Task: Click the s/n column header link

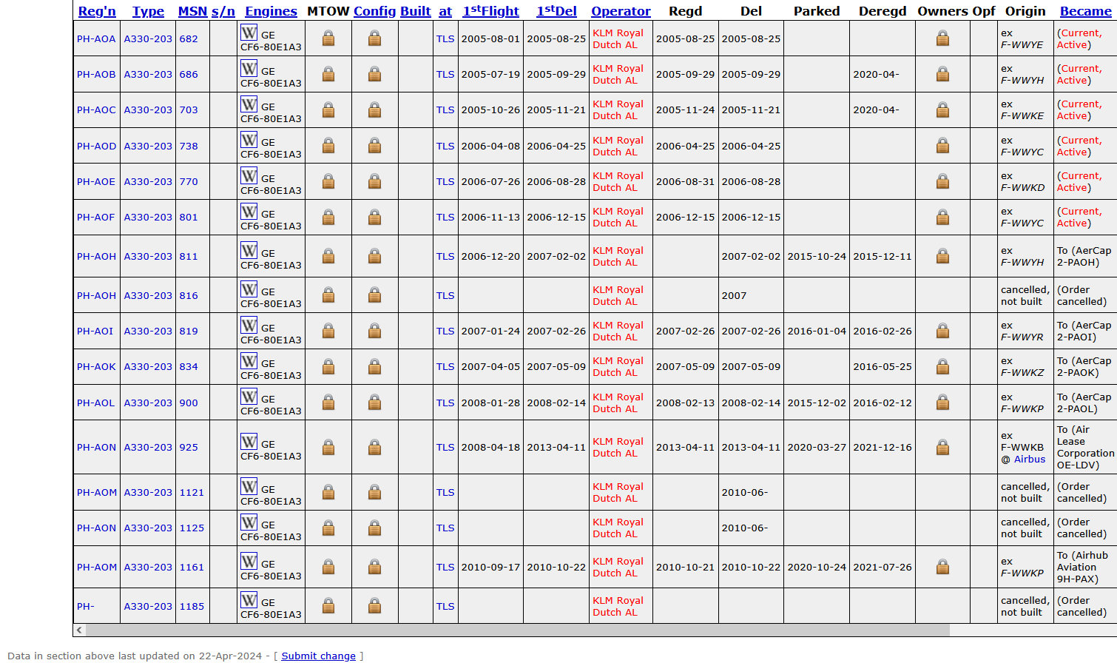Action: click(x=223, y=11)
